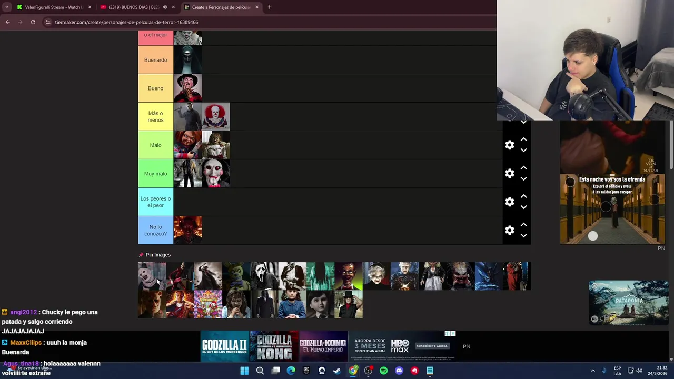Click the Malo tier label
The image size is (674, 379).
155,145
